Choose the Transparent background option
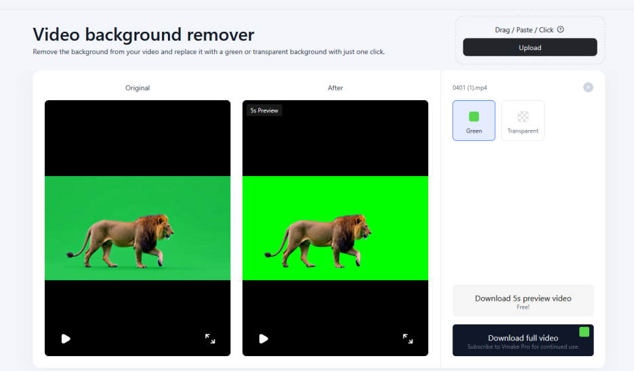The width and height of the screenshot is (634, 371). (x=522, y=121)
